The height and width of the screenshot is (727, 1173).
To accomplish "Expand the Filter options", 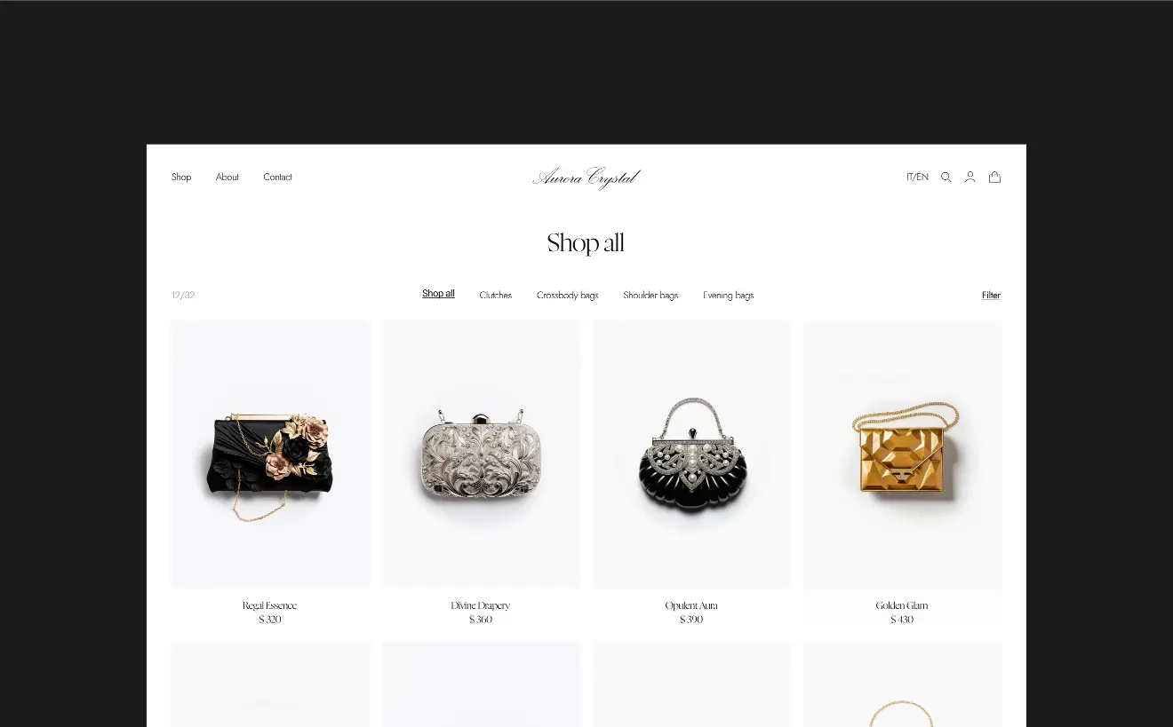I will click(x=991, y=295).
